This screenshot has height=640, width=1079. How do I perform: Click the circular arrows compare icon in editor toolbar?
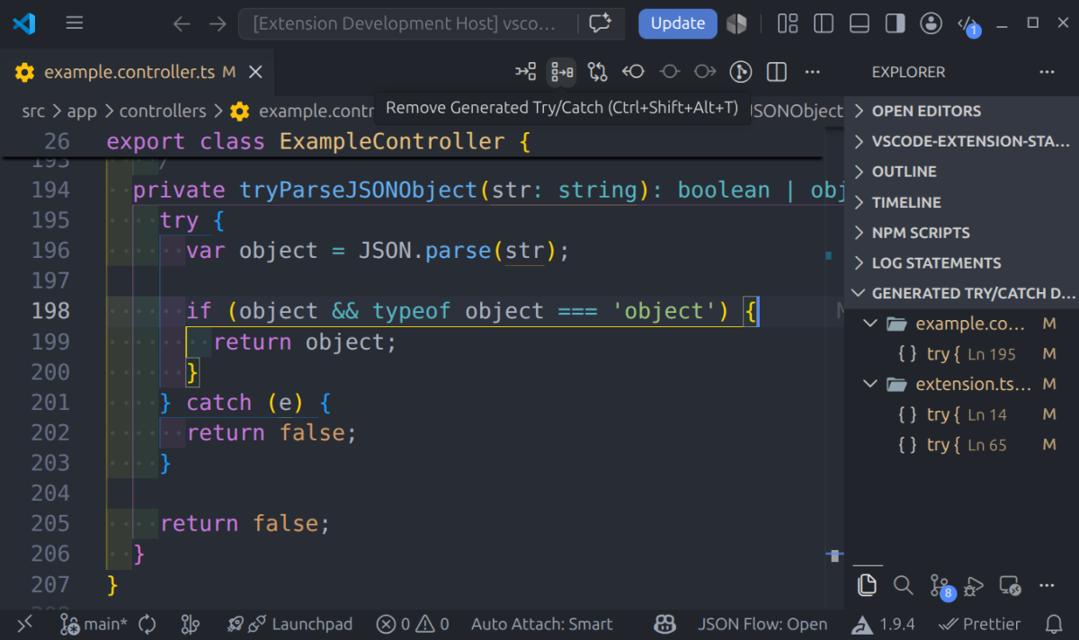coord(598,71)
